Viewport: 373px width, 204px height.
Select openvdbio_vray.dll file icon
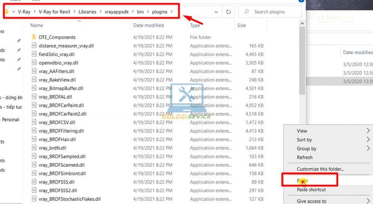click(34, 63)
